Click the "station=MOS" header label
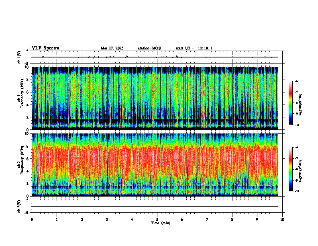This screenshot has height=246, width=318. pyautogui.click(x=149, y=48)
